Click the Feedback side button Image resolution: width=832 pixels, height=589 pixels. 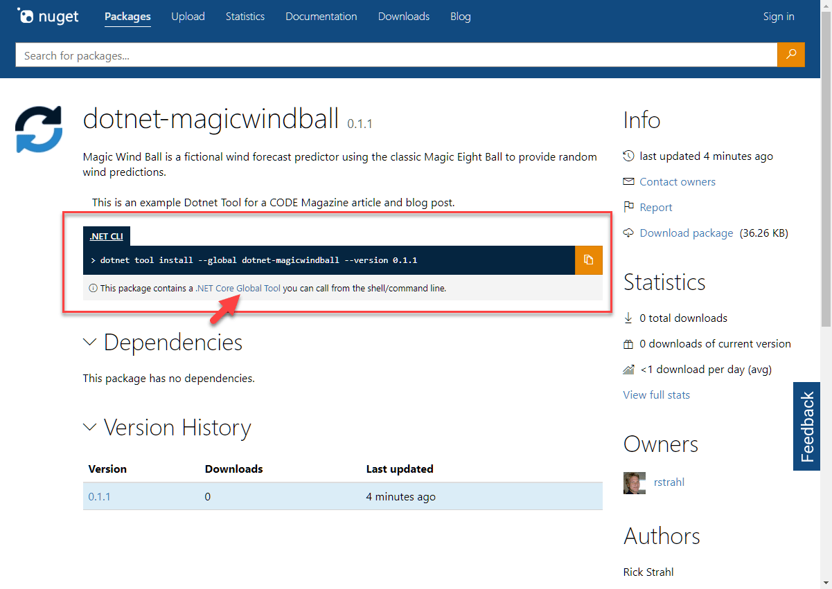coord(808,426)
